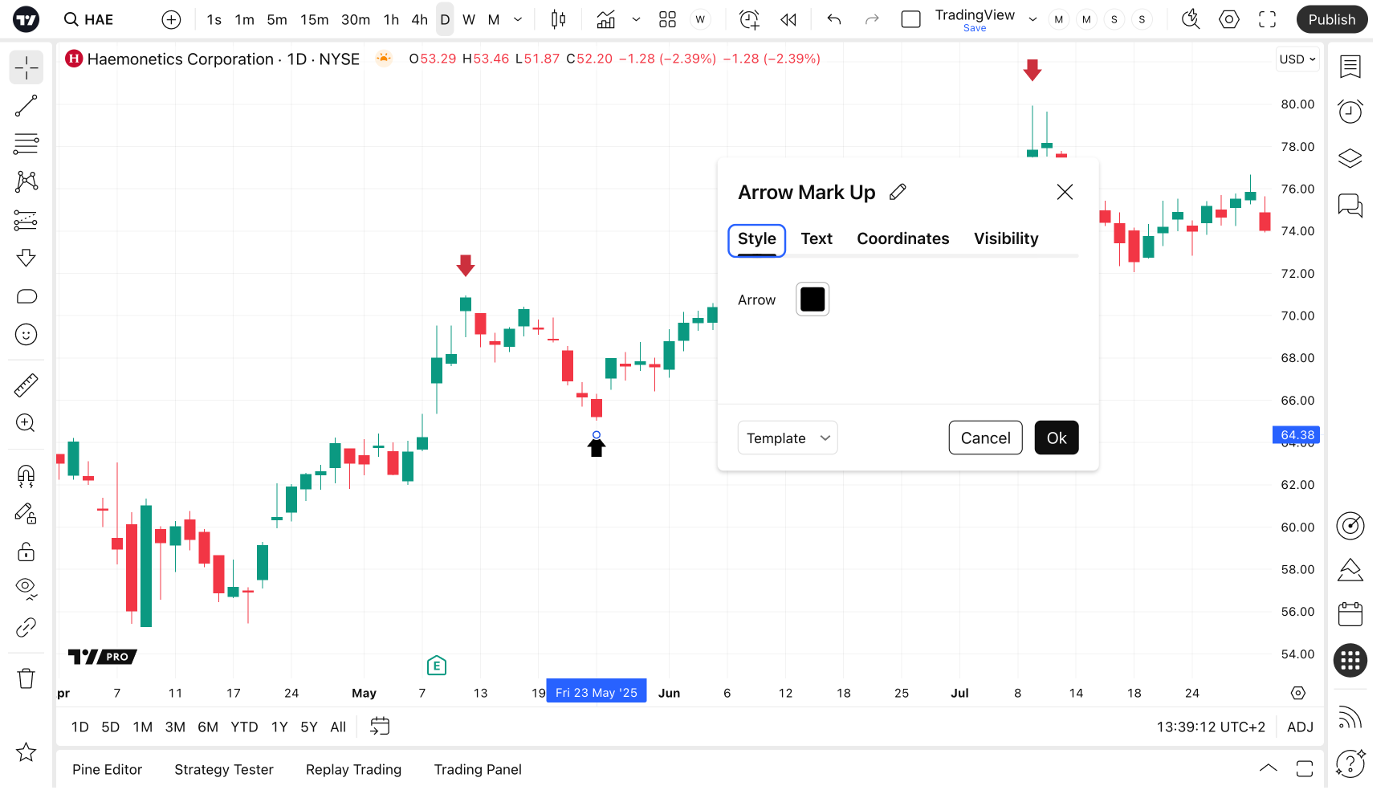Redo the last action
Viewport: 1397px width, 790px height.
pos(872,19)
